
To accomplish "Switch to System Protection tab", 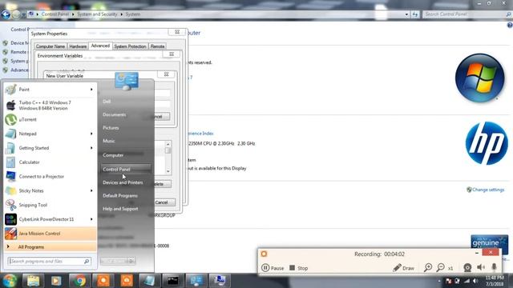I will pos(130,46).
